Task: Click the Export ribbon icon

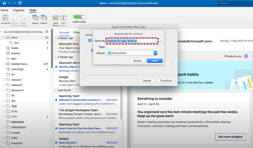Action: [44, 20]
